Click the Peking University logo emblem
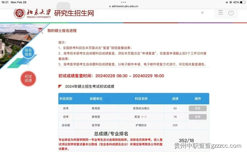The height and width of the screenshot is (155, 247). (x=20, y=13)
